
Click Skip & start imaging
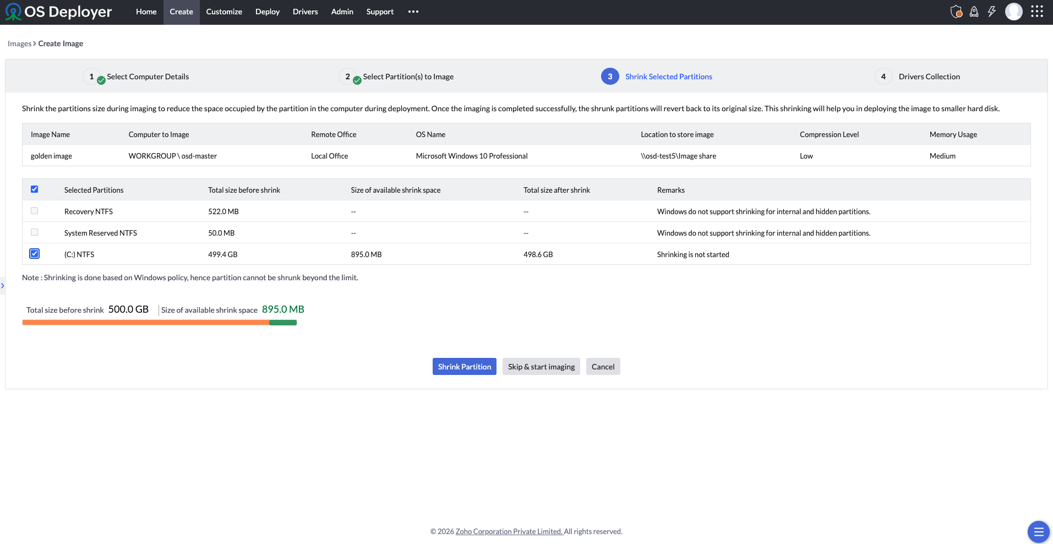tap(541, 367)
